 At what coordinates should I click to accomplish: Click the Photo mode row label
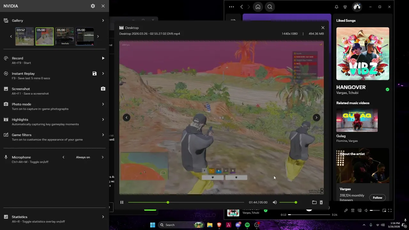pos(21,104)
